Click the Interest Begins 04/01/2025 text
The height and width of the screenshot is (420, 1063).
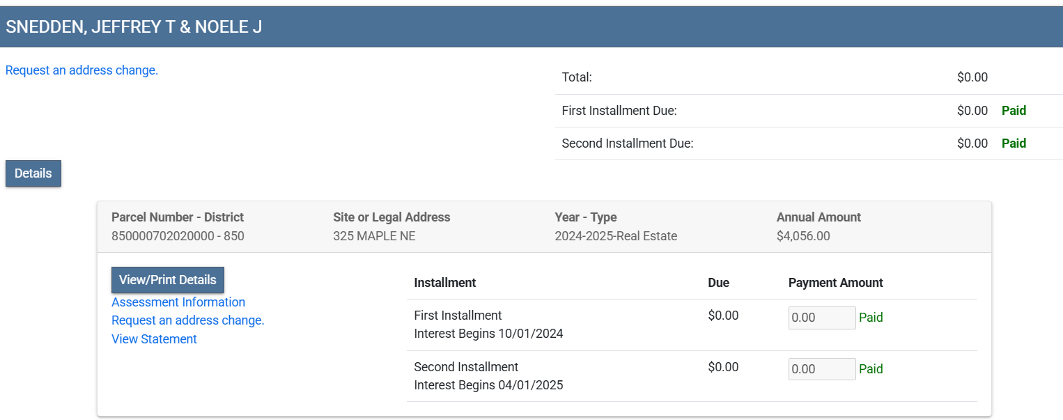[x=488, y=385]
